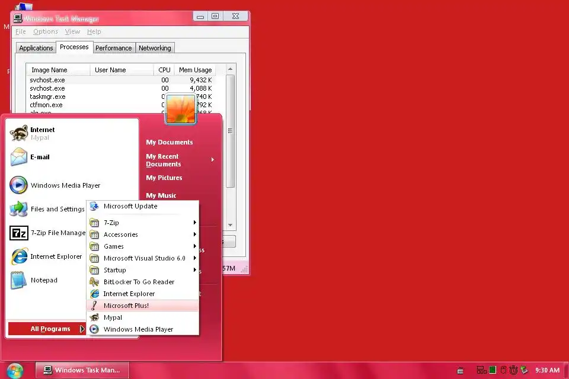Viewport: 569px width, 379px height.
Task: Expand Microsoft Visual Studio 6.0 folder
Action: click(x=143, y=258)
